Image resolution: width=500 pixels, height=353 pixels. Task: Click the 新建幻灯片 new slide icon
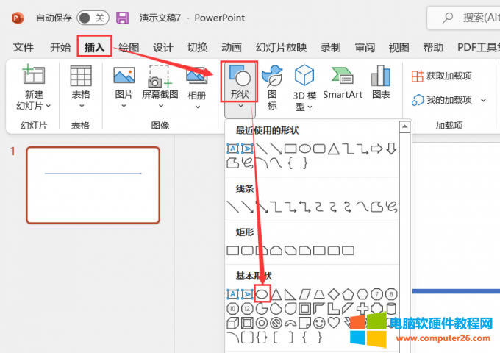tap(34, 74)
